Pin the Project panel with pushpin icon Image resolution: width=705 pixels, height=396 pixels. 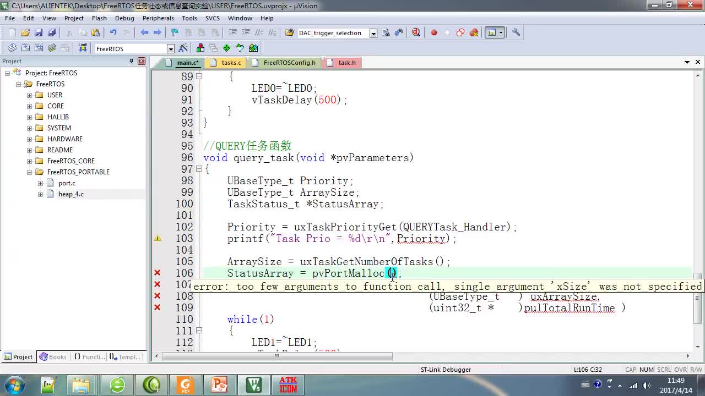click(x=131, y=61)
